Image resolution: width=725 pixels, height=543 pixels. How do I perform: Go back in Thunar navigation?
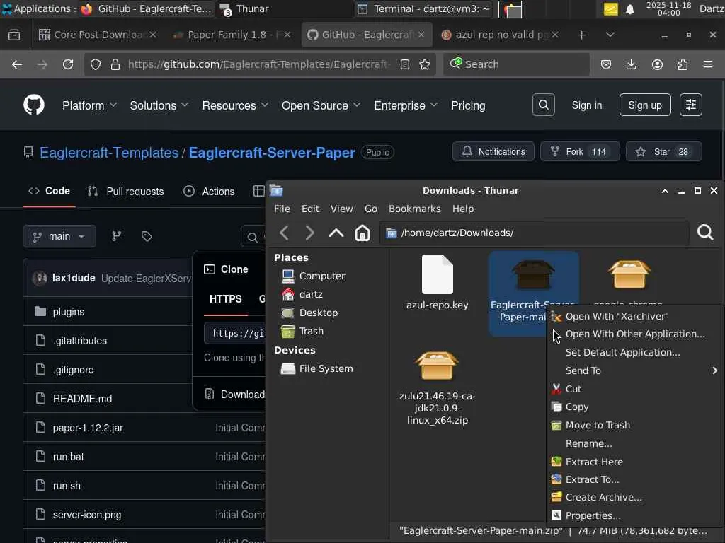pos(285,233)
